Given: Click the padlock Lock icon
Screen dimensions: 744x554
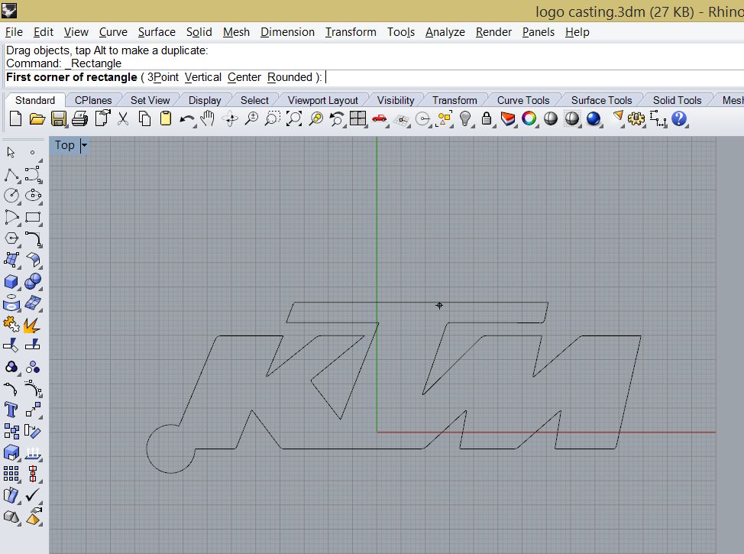Looking at the screenshot, I should pos(487,118).
